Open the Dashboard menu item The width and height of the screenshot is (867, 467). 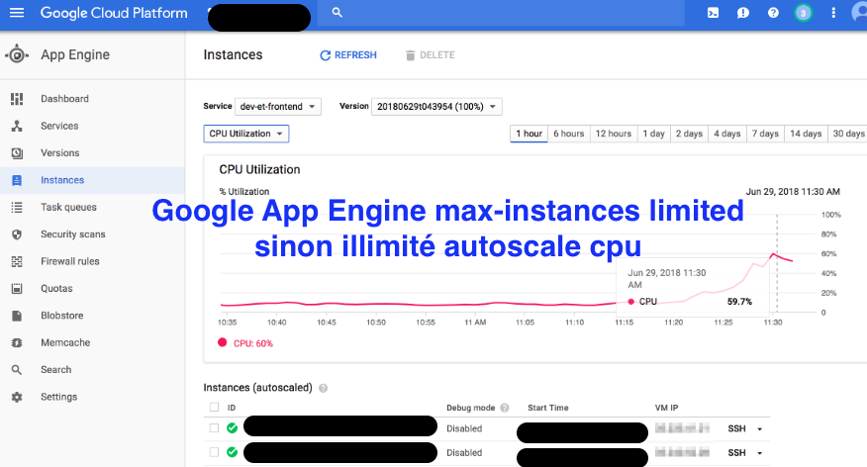(64, 98)
